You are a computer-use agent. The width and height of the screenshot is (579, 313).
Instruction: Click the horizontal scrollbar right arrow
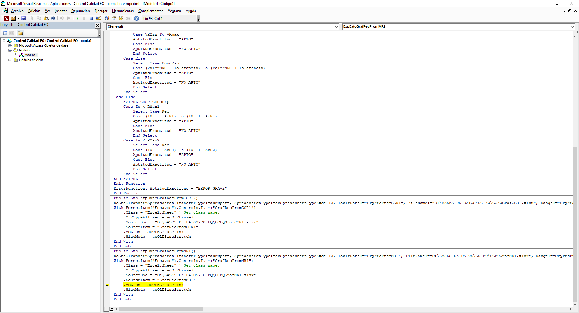click(x=570, y=309)
